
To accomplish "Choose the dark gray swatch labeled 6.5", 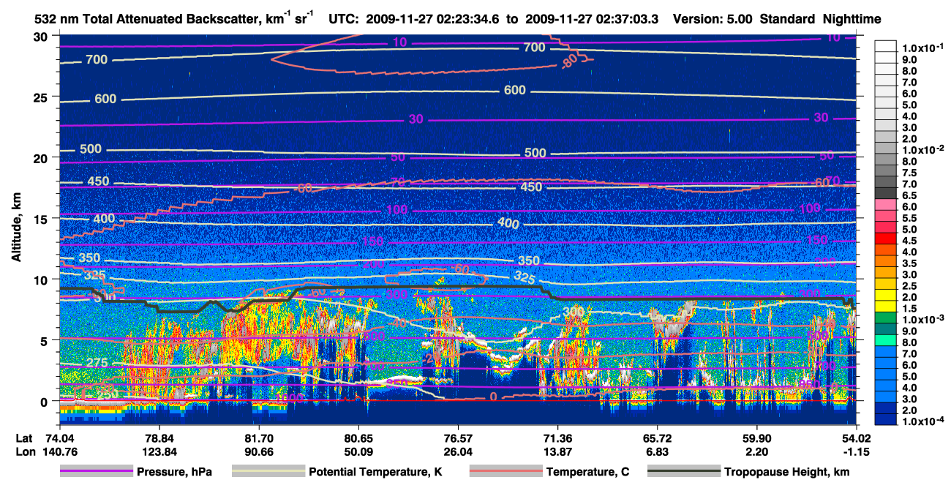I will 886,194.
